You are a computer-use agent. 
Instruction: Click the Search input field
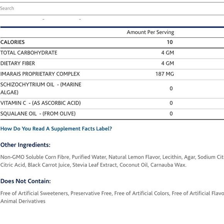tap(112, 8)
